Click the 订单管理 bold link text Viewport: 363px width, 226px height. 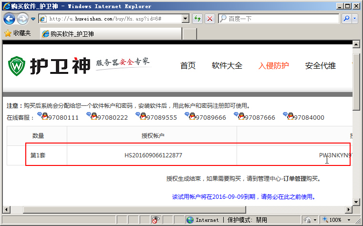pyautogui.click(x=294, y=179)
